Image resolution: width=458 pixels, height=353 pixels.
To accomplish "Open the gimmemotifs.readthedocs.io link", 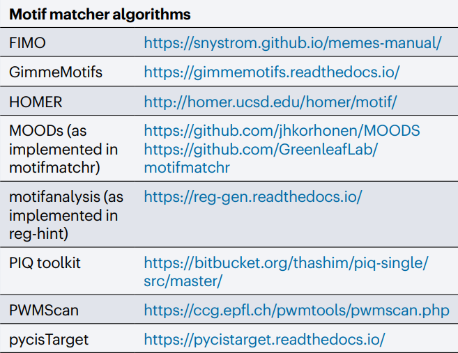I will coord(272,72).
